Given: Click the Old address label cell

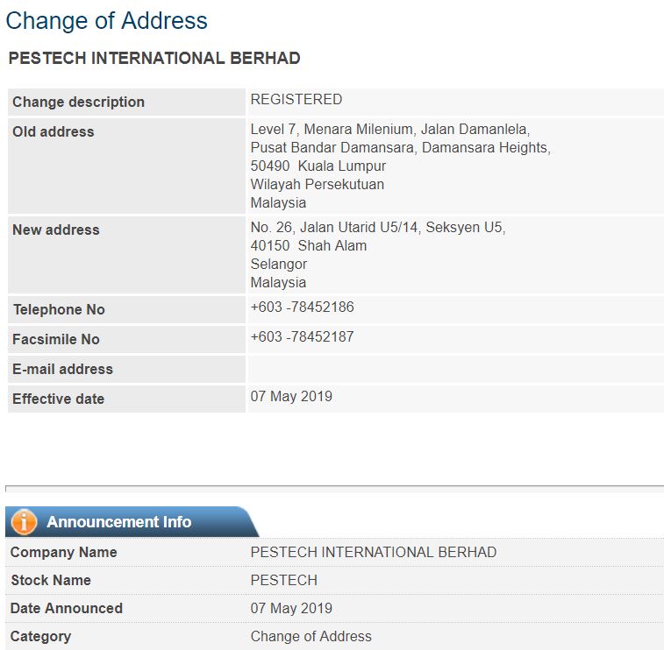Looking at the screenshot, I should pyautogui.click(x=126, y=166).
